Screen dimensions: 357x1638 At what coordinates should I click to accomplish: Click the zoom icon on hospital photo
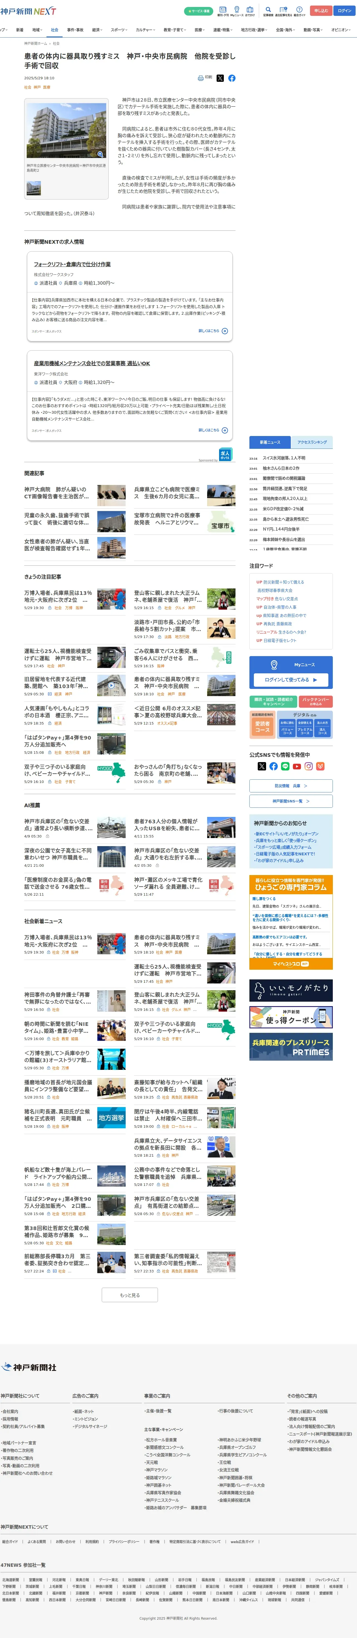100,154
